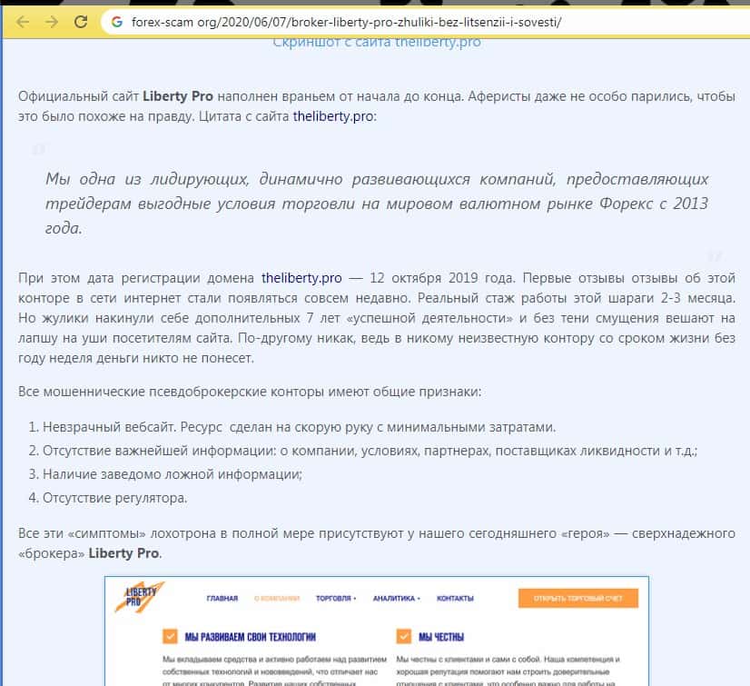Click the heading "МЫ ЧЕСТНЫ"
Screen dimensions: 750x686
[441, 637]
